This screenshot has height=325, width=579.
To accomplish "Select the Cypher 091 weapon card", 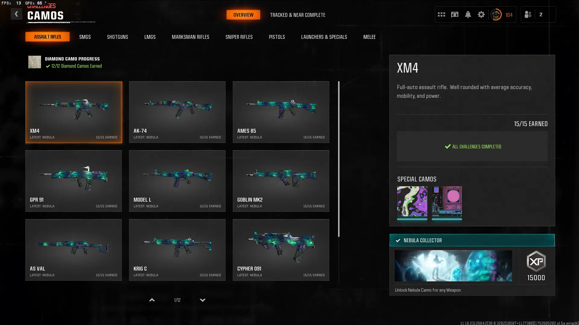I will coord(281,250).
